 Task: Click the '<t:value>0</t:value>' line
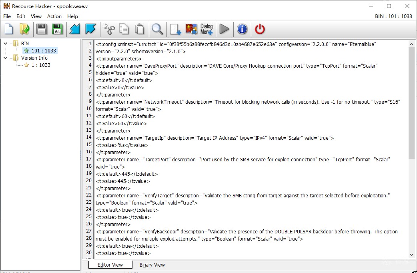click(x=120, y=87)
